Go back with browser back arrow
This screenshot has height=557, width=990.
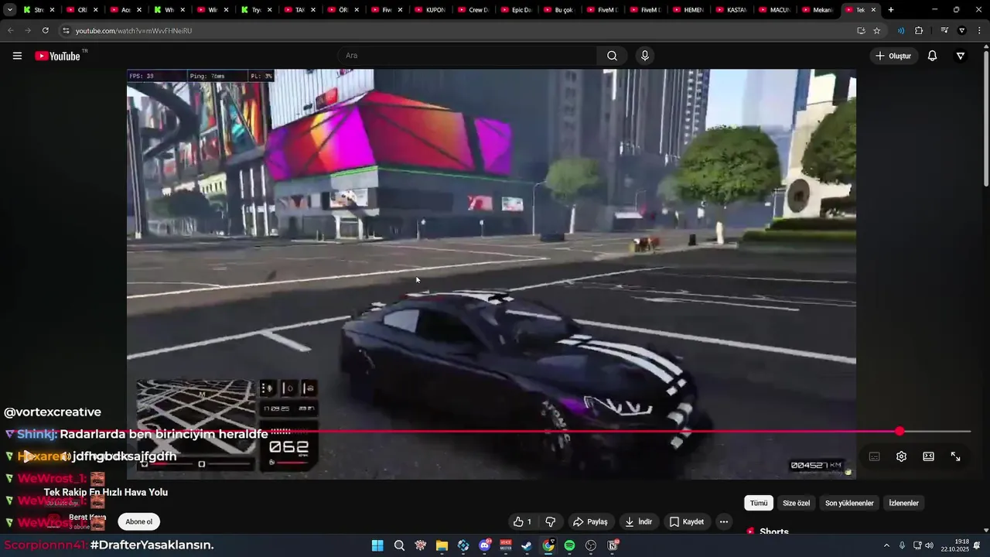(x=11, y=30)
